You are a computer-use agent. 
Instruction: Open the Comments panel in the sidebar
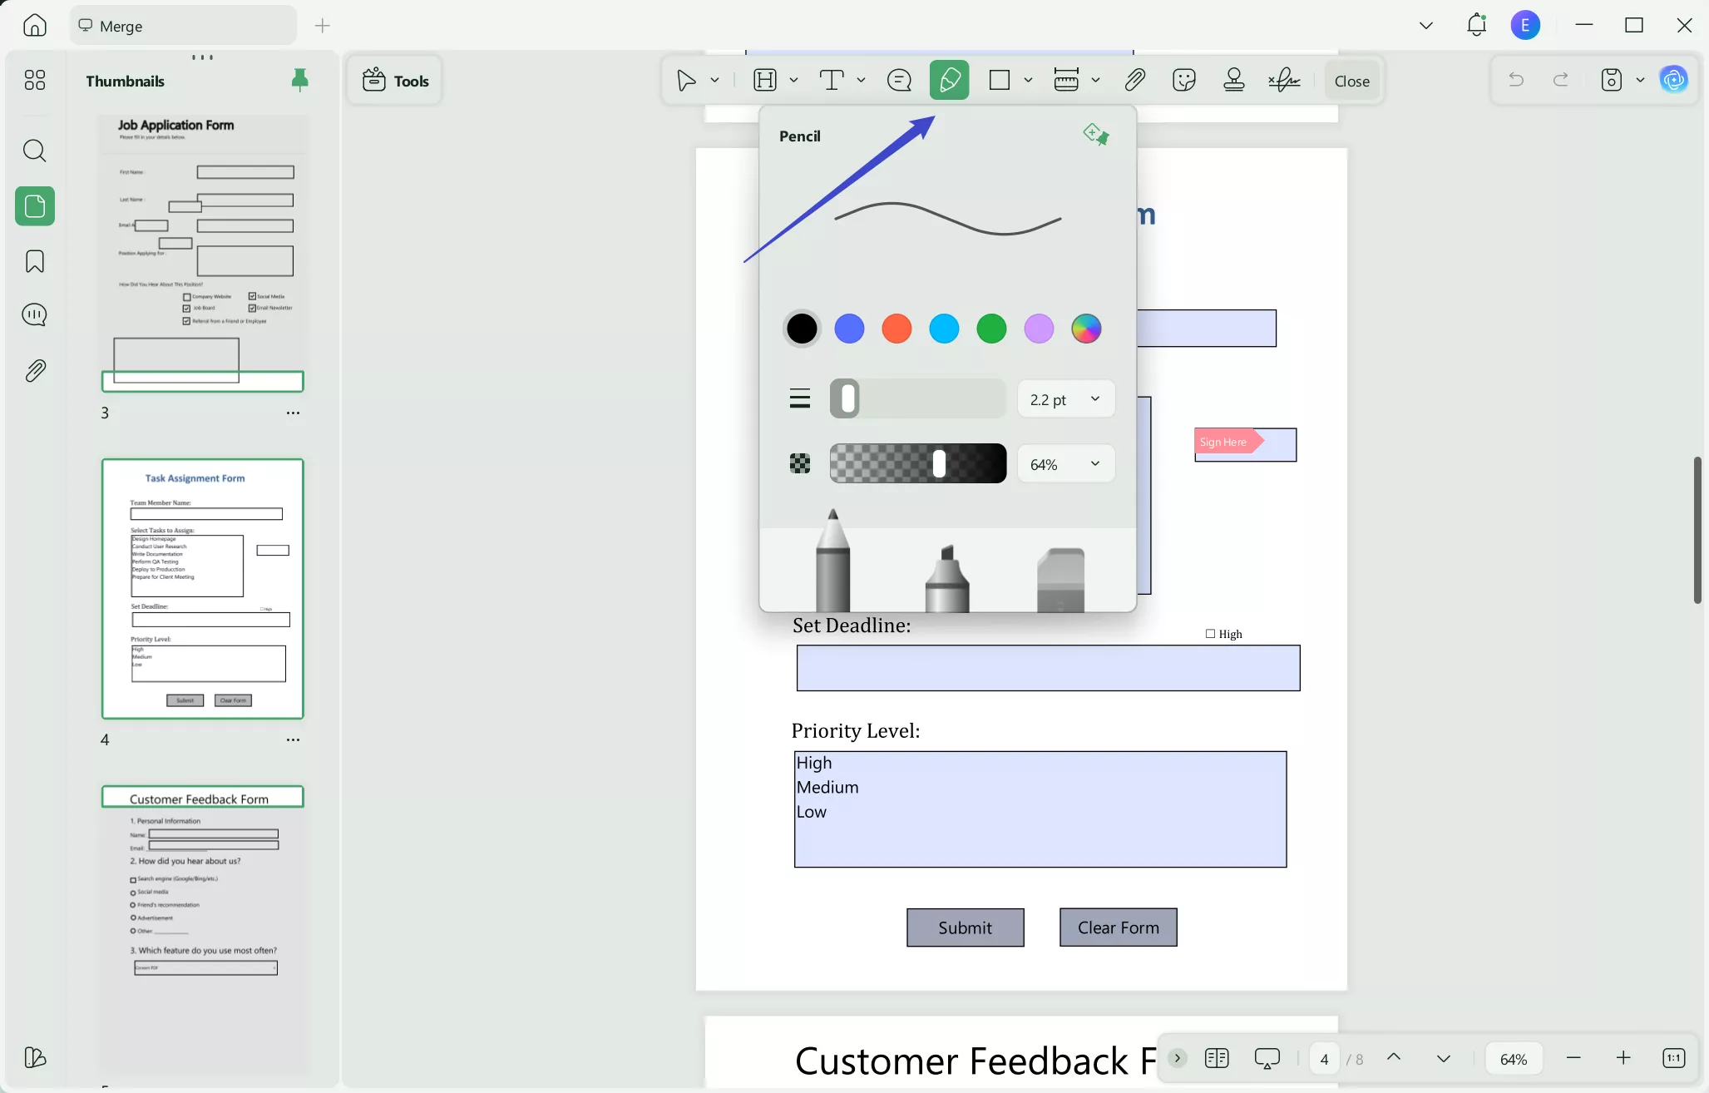tap(34, 314)
